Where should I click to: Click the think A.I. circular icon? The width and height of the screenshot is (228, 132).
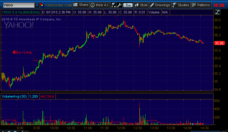pos(93,5)
